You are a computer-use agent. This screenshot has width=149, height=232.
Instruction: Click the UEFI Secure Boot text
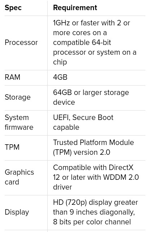point(83,122)
